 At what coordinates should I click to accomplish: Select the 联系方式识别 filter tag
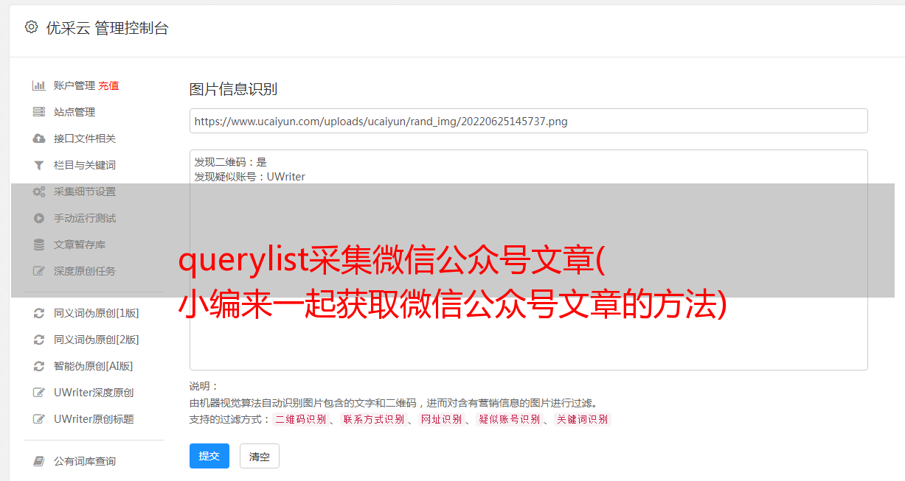point(374,419)
